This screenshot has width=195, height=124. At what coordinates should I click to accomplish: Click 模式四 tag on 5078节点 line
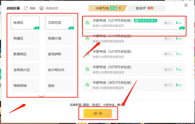(x=168, y=70)
